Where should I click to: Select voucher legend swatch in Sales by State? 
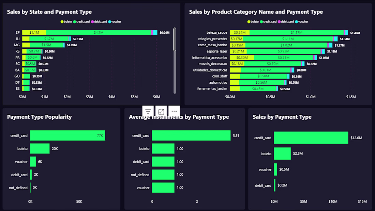point(109,22)
